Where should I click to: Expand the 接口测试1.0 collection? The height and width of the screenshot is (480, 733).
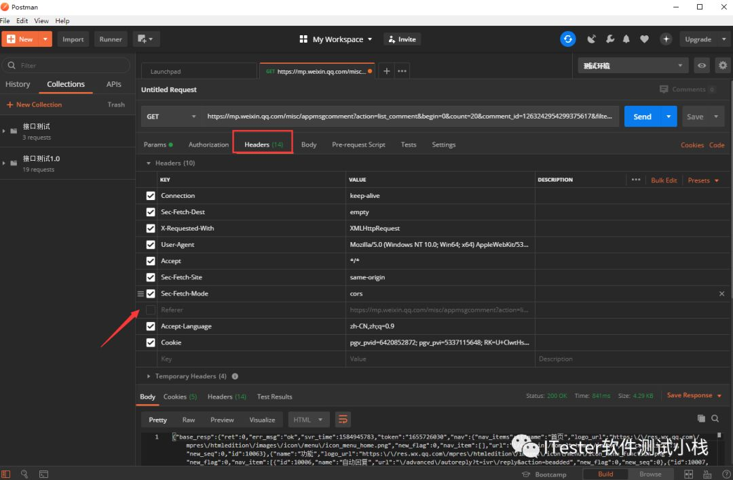pos(4,163)
